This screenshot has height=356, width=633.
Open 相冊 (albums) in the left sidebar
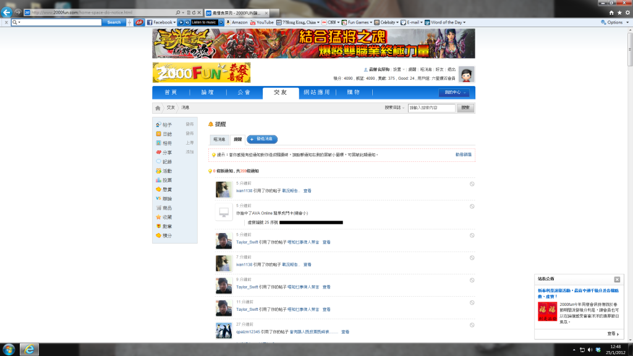(167, 143)
